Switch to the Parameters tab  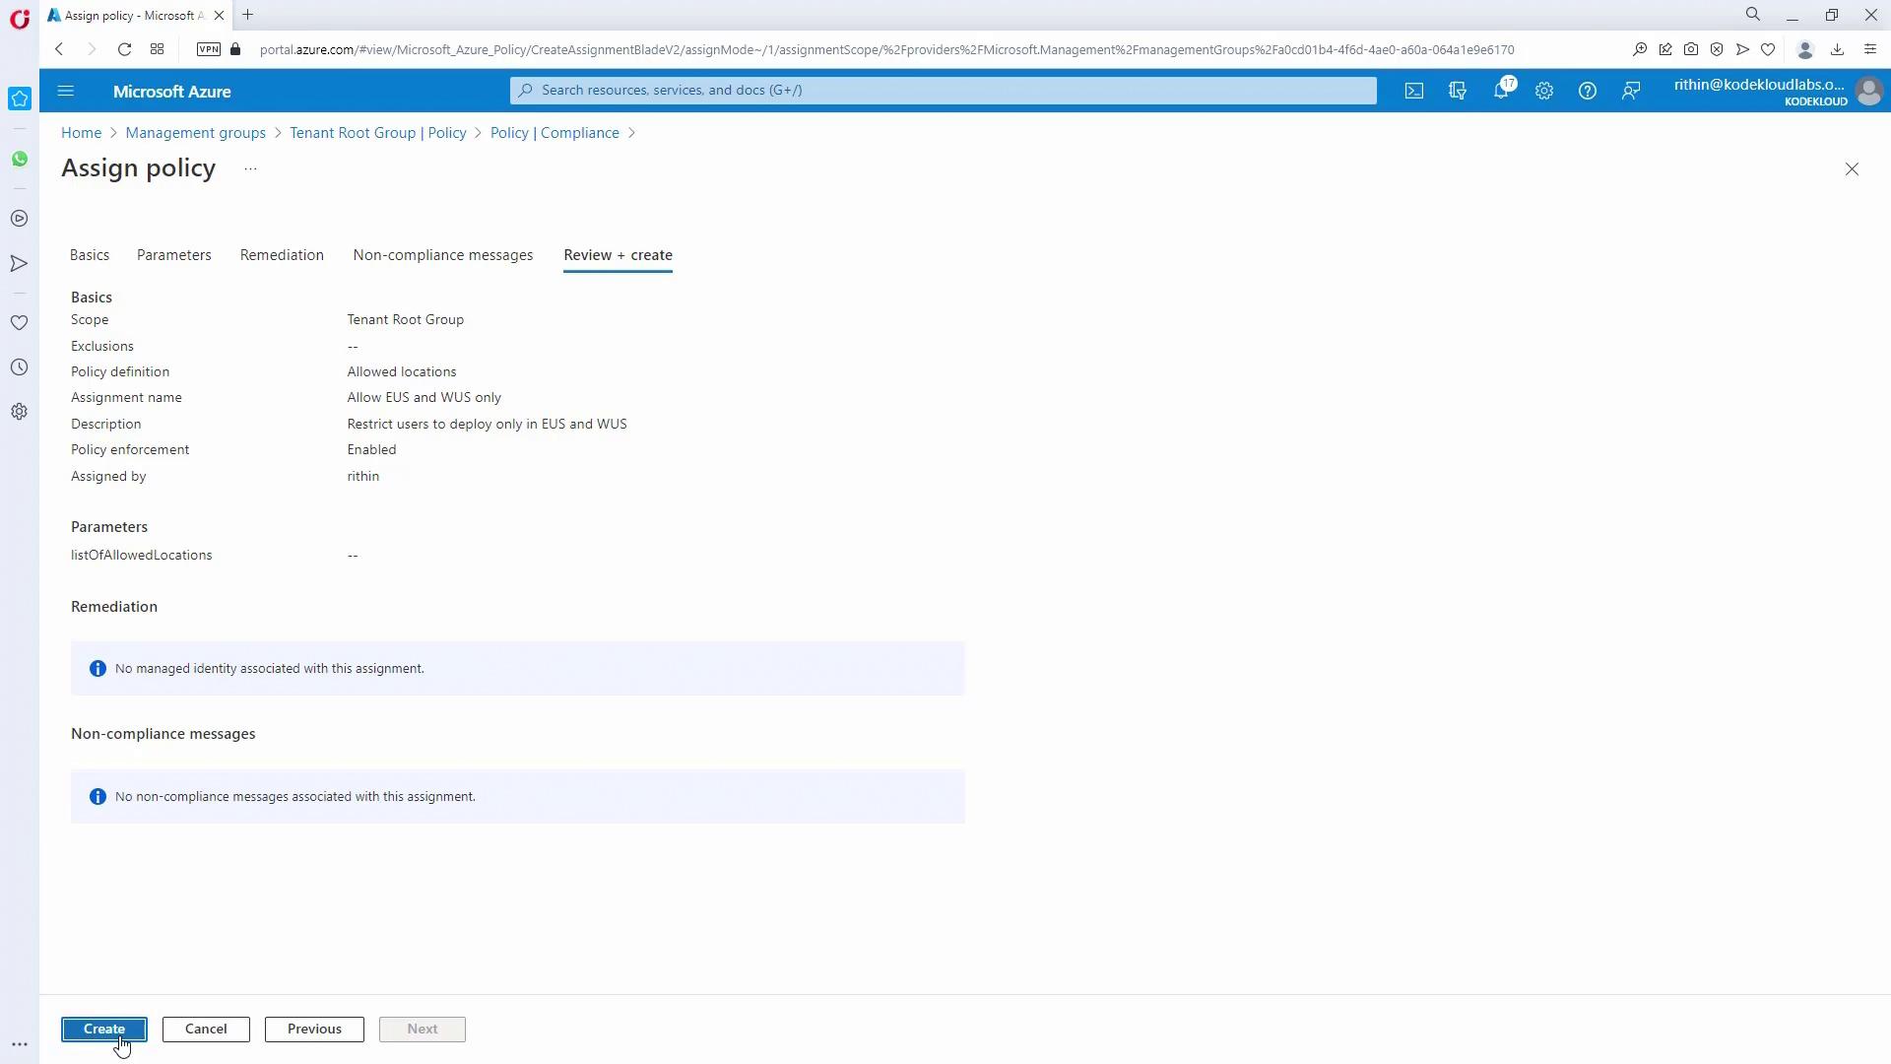[173, 255]
